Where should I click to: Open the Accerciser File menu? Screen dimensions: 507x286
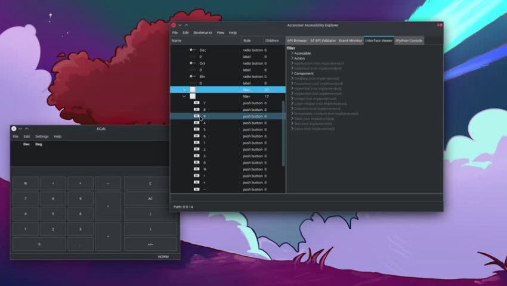175,33
